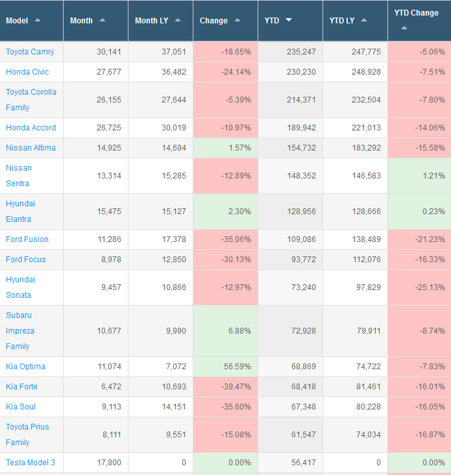Toggle the YTD descending sort arrow
Viewport: 451px width, 475px height.
pyautogui.click(x=289, y=20)
